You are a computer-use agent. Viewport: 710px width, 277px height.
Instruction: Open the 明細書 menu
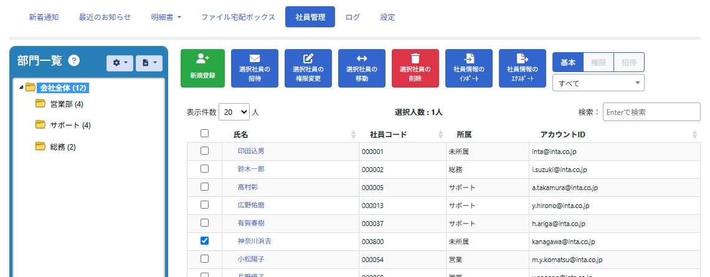coord(166,17)
